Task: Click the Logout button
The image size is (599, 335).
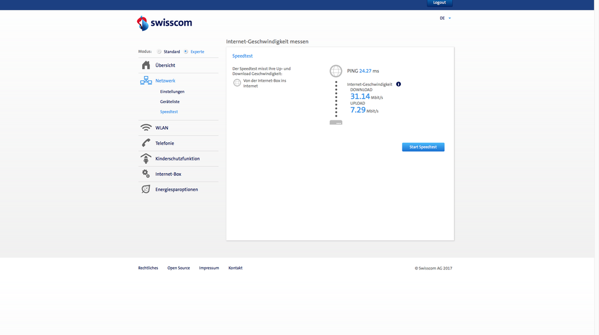Action: (439, 3)
